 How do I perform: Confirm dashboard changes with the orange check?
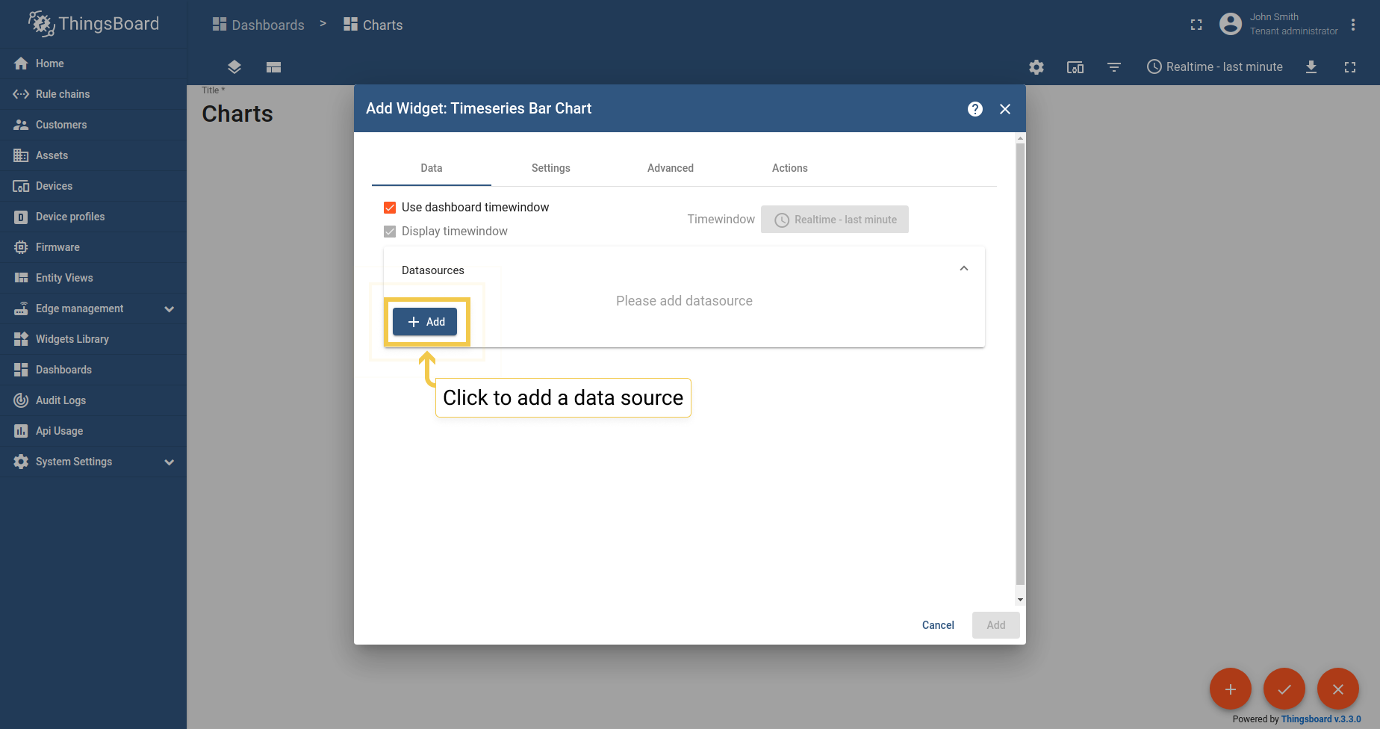1284,689
